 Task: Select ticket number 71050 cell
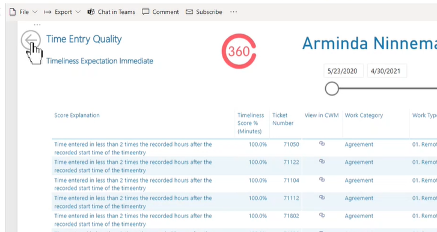(x=292, y=144)
